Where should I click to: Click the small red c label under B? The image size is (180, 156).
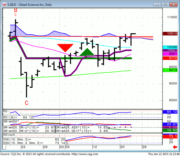15,15
